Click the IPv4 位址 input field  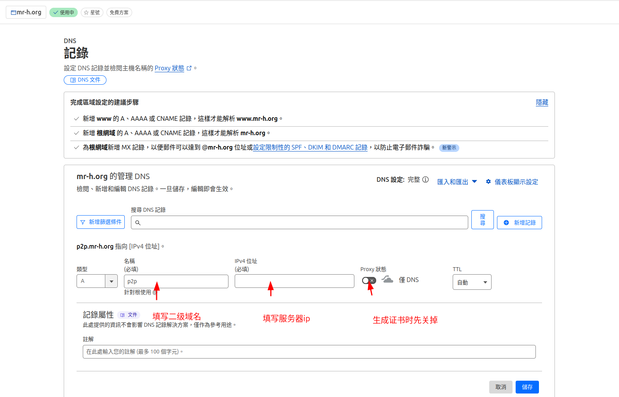[x=295, y=281]
